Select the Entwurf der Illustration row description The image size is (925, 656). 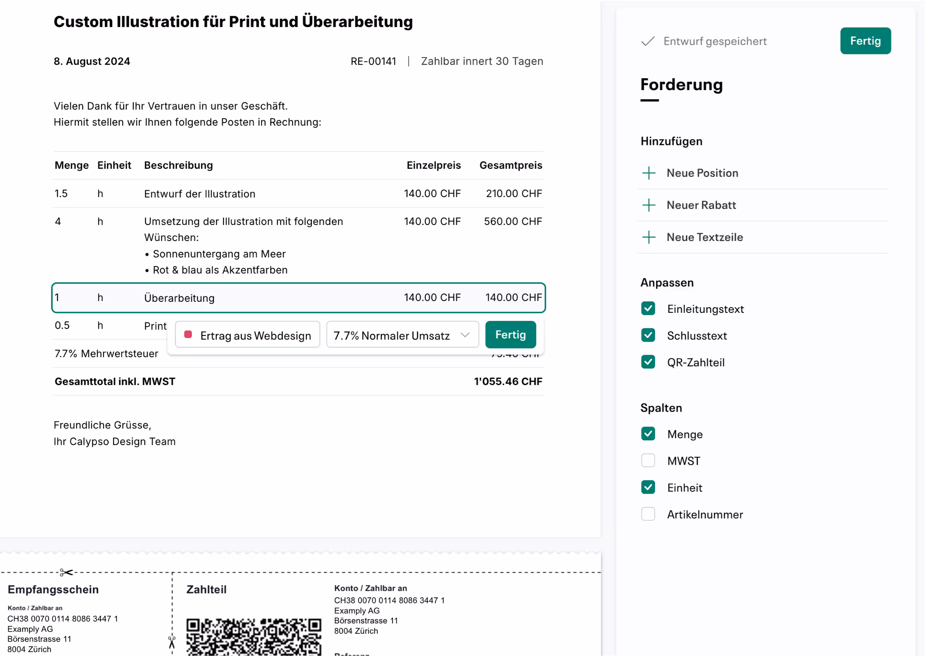coord(200,194)
